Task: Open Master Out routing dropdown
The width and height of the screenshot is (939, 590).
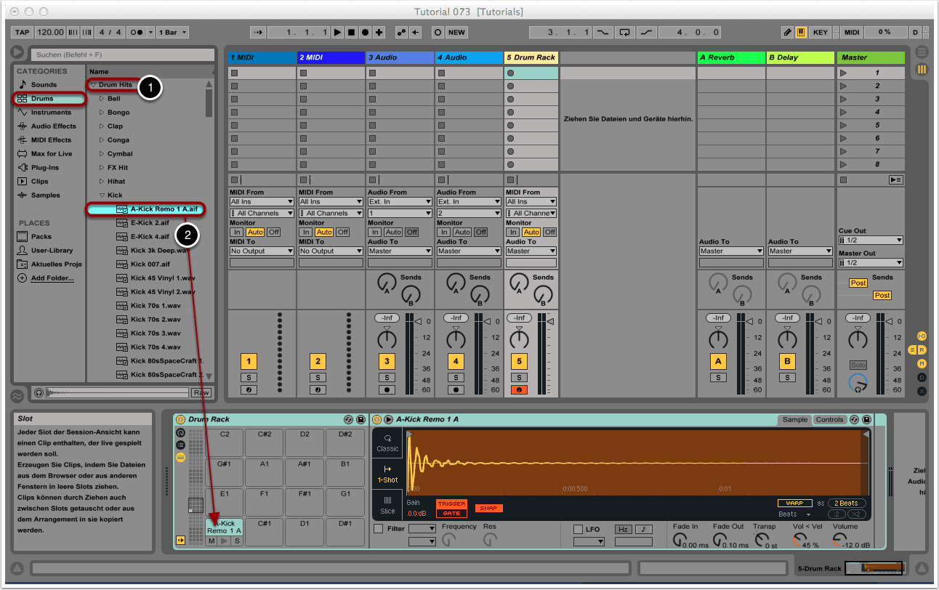Action: (x=870, y=263)
